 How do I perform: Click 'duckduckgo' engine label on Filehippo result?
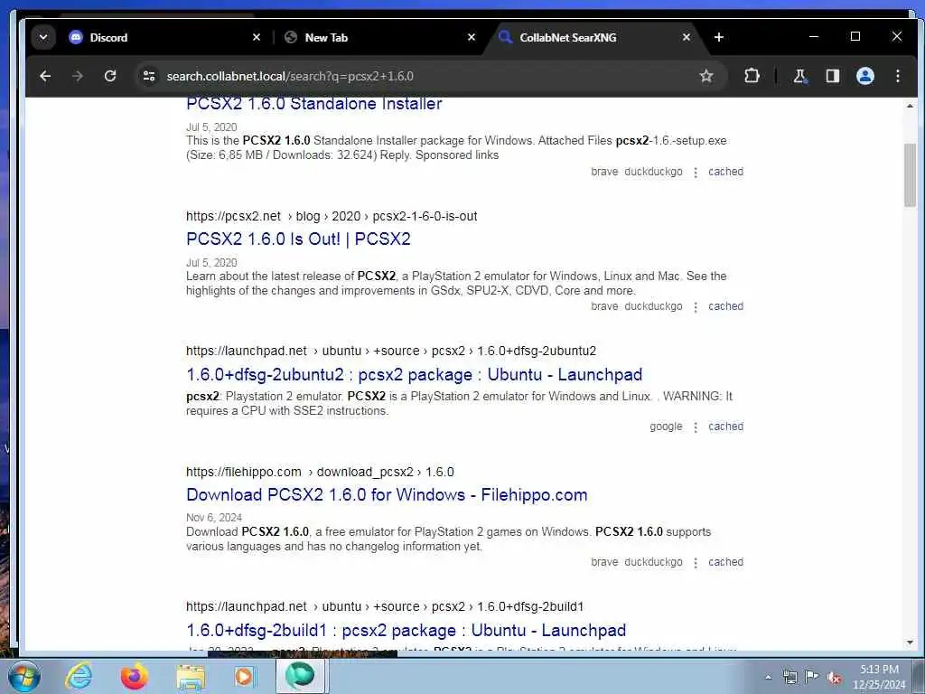pos(653,562)
